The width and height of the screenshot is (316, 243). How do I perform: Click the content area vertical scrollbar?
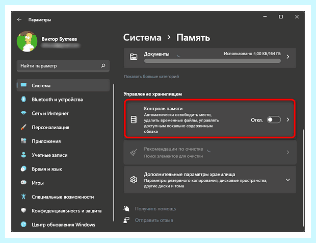(303, 178)
